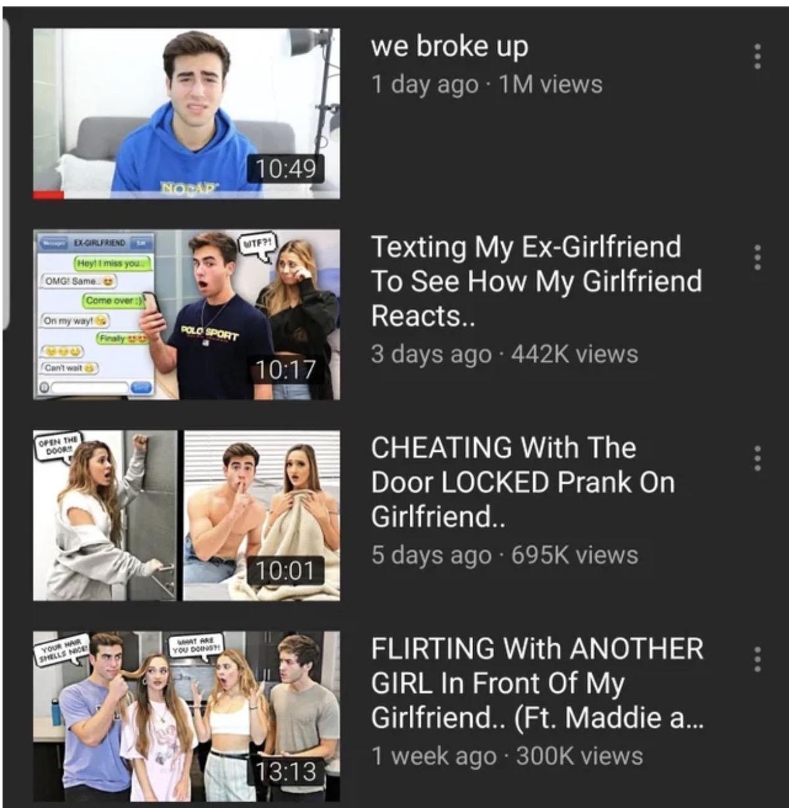Click the 'we broke up' title
Image resolution: width=789 pixels, height=808 pixels.
tap(450, 47)
